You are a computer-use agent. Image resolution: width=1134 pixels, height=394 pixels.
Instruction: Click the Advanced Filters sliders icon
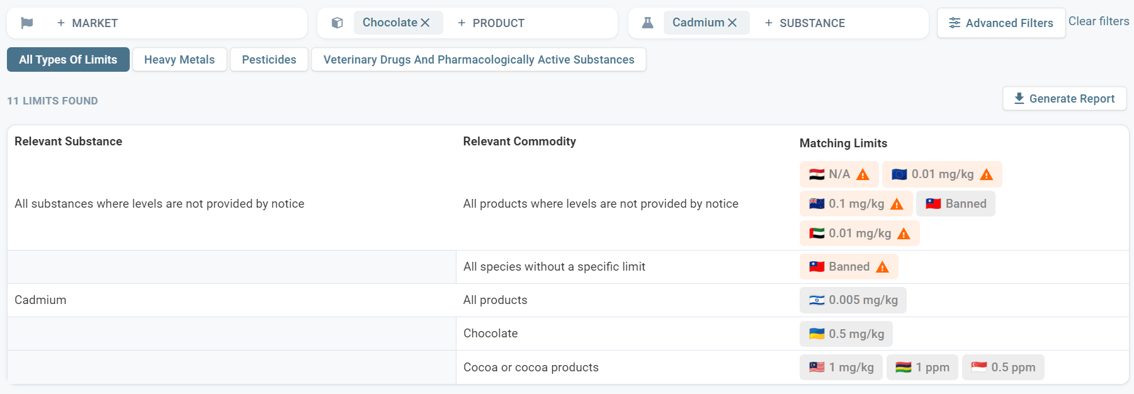pyautogui.click(x=955, y=23)
